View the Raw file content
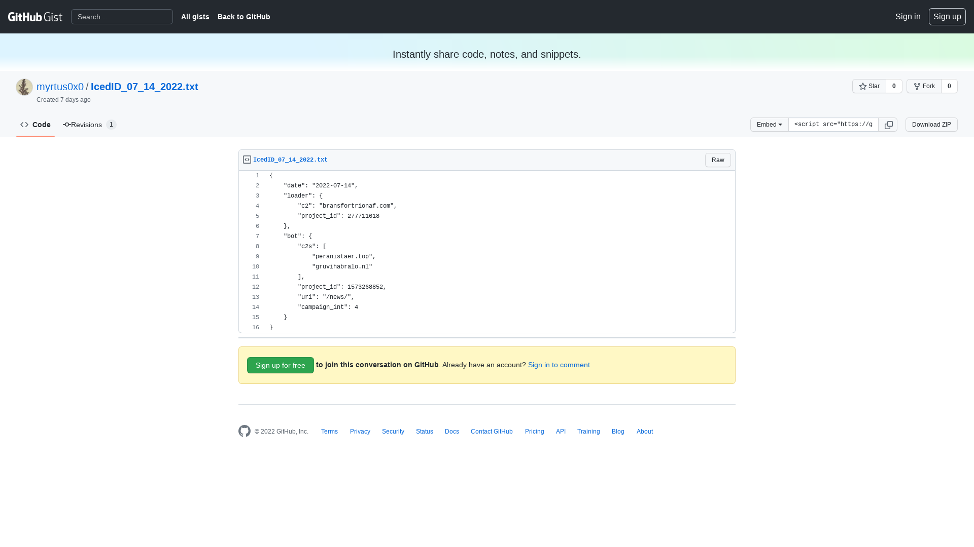 (x=717, y=160)
